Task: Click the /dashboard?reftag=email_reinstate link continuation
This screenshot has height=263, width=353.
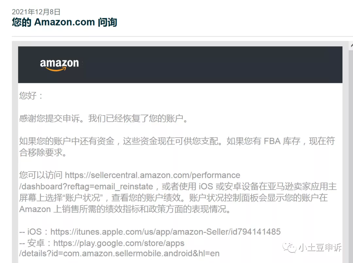Action: [x=86, y=187]
